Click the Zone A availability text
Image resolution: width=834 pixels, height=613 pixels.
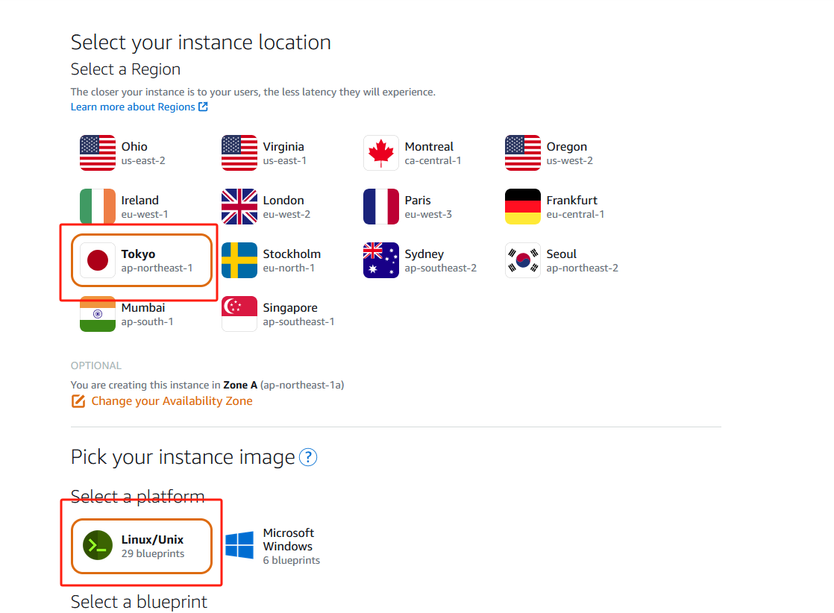240,385
